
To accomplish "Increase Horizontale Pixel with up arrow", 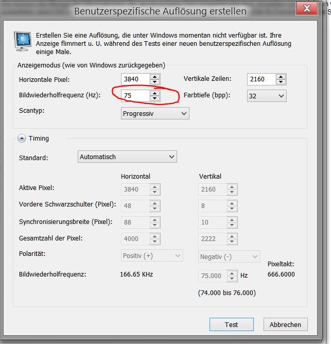I will [x=155, y=77].
